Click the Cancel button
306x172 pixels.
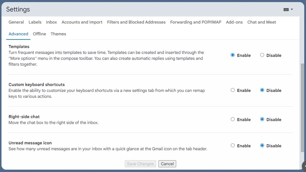[x=167, y=164]
